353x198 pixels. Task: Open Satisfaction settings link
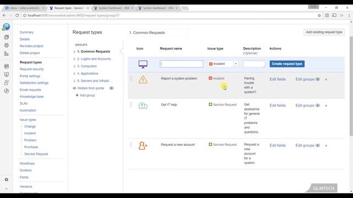pyautogui.click(x=34, y=83)
